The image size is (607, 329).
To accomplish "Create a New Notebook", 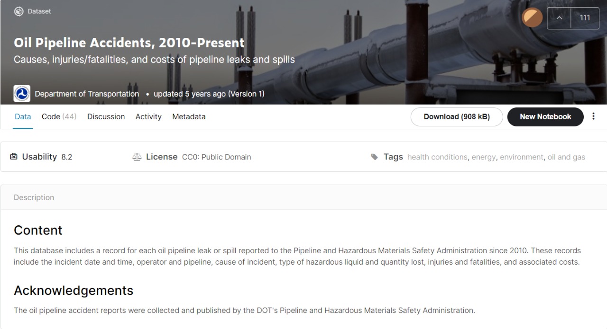I will 545,117.
